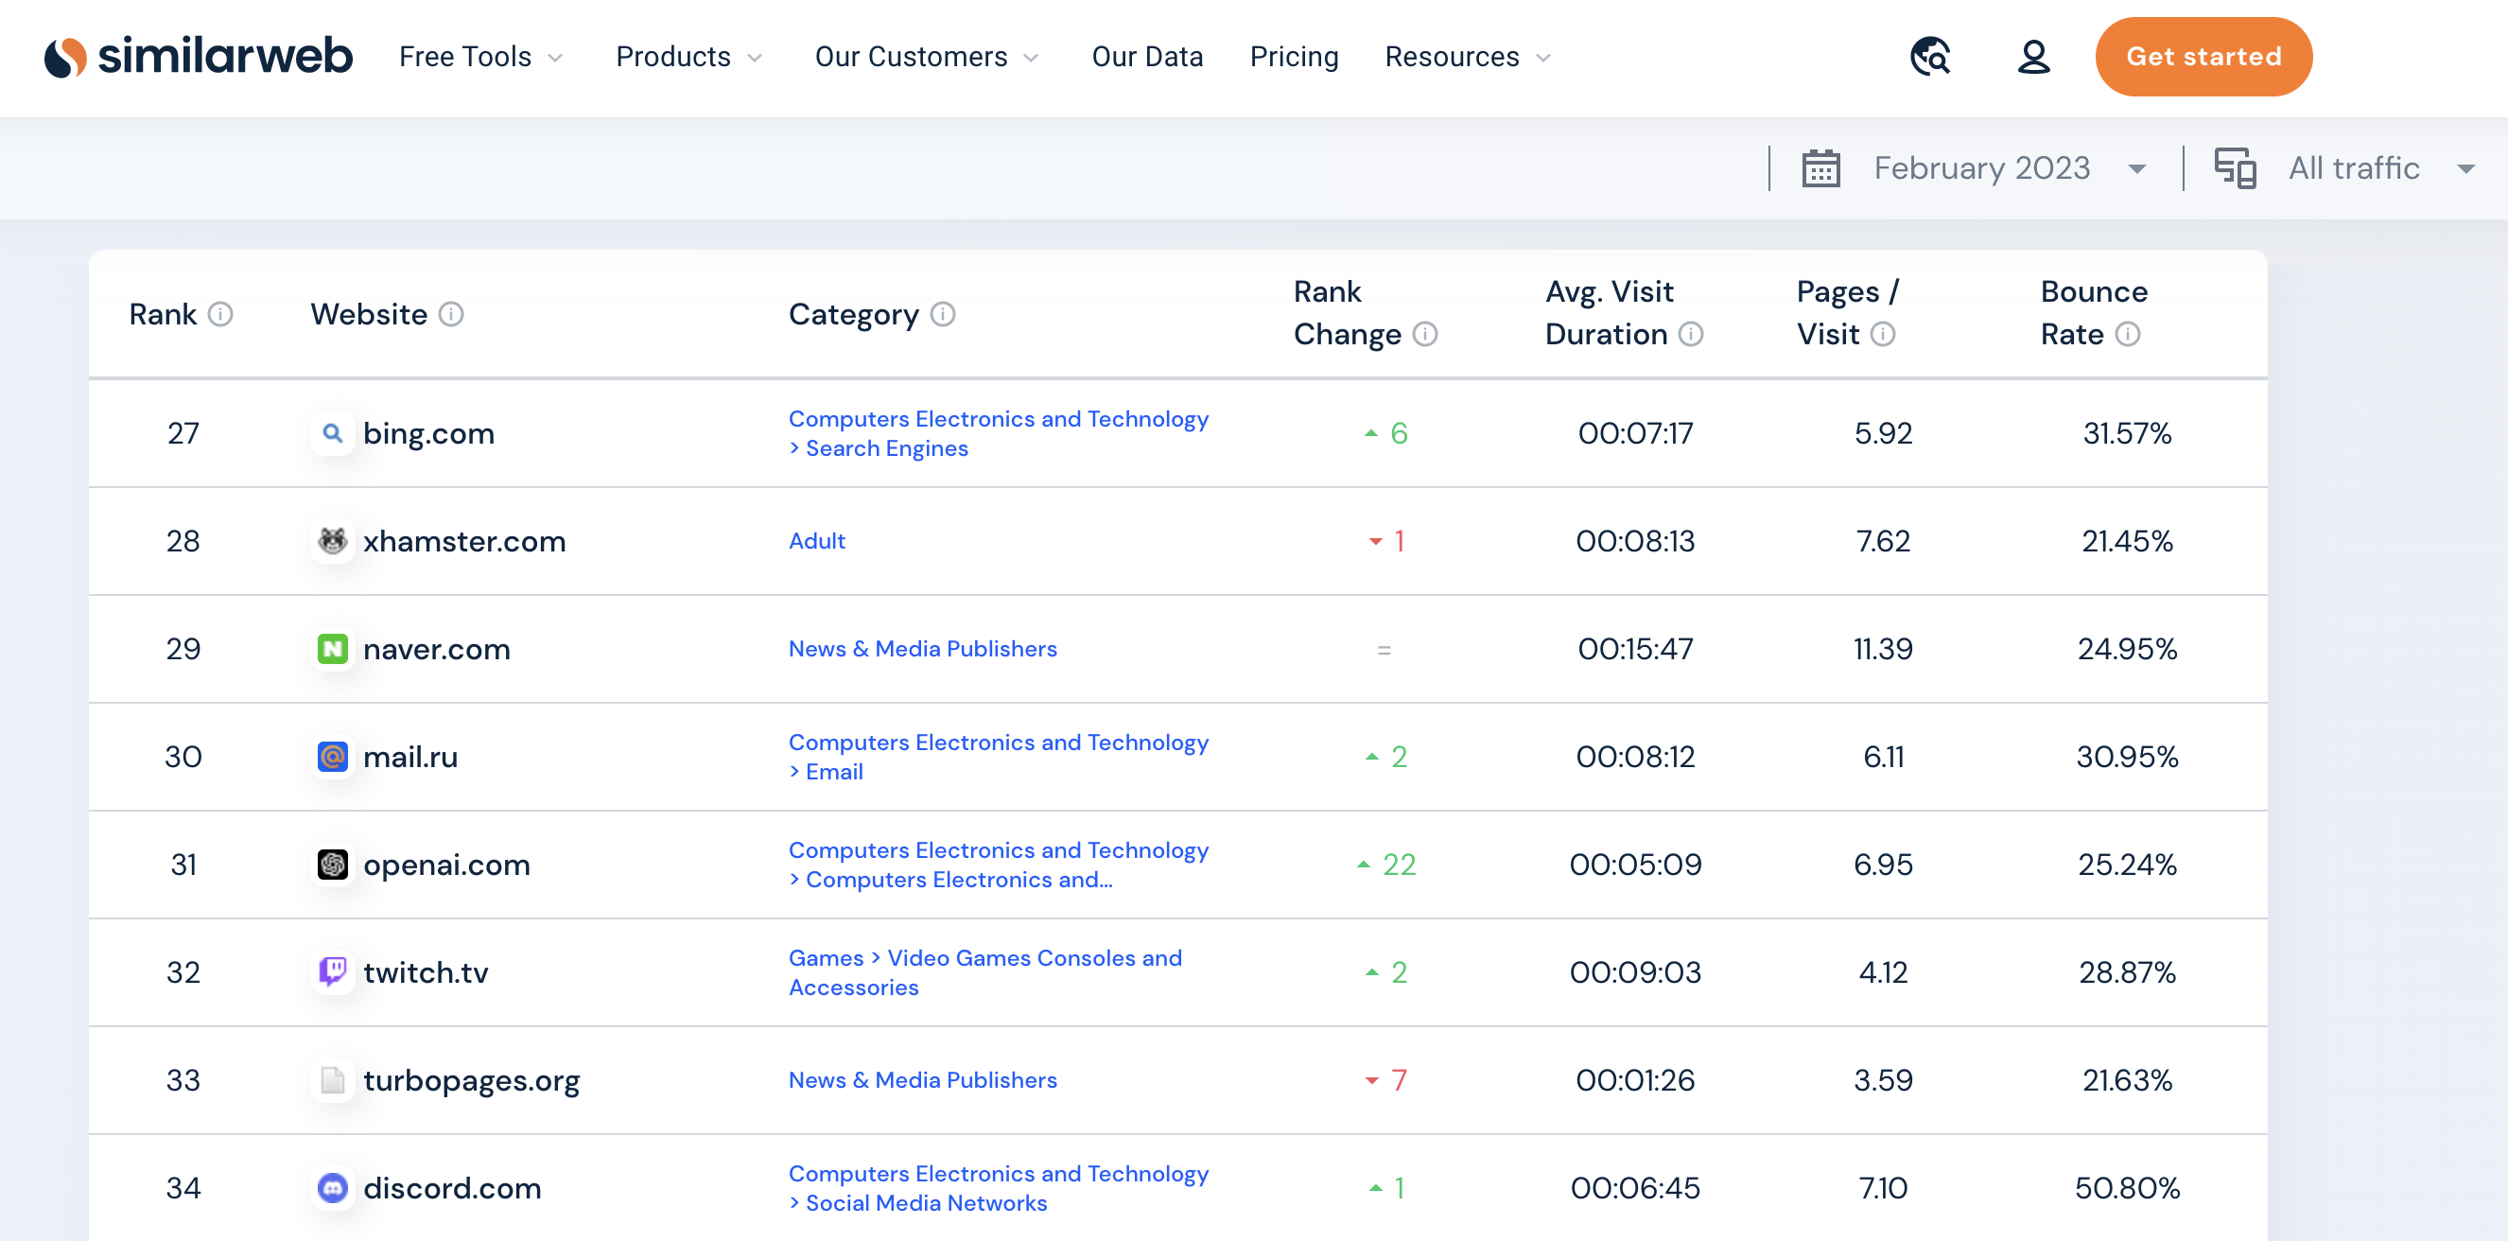Click bounce rate 31.57%
Viewport: 2508px width, 1241px height.
tap(2127, 432)
